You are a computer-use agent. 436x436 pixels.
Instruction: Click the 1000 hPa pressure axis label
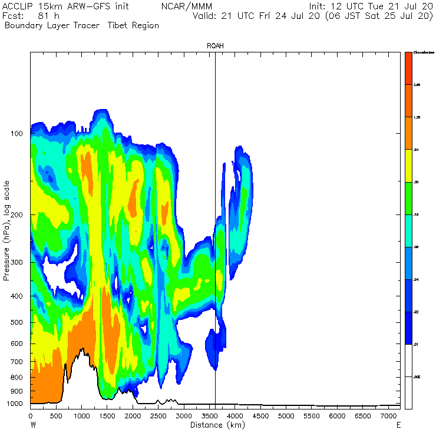(x=15, y=404)
